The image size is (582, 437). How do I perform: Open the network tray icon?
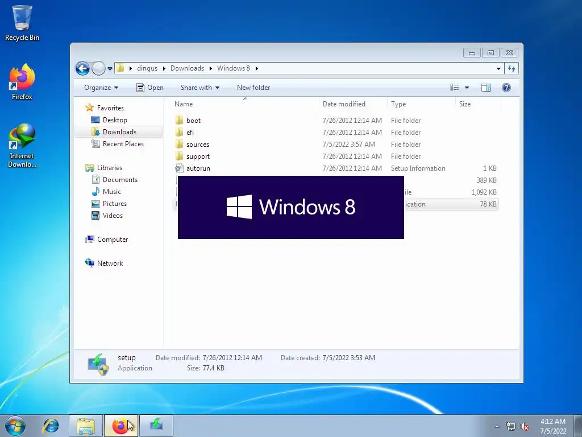511,426
